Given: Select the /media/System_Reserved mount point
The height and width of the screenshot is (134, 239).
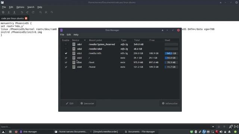Looking at the screenshot, I should 102,44.
